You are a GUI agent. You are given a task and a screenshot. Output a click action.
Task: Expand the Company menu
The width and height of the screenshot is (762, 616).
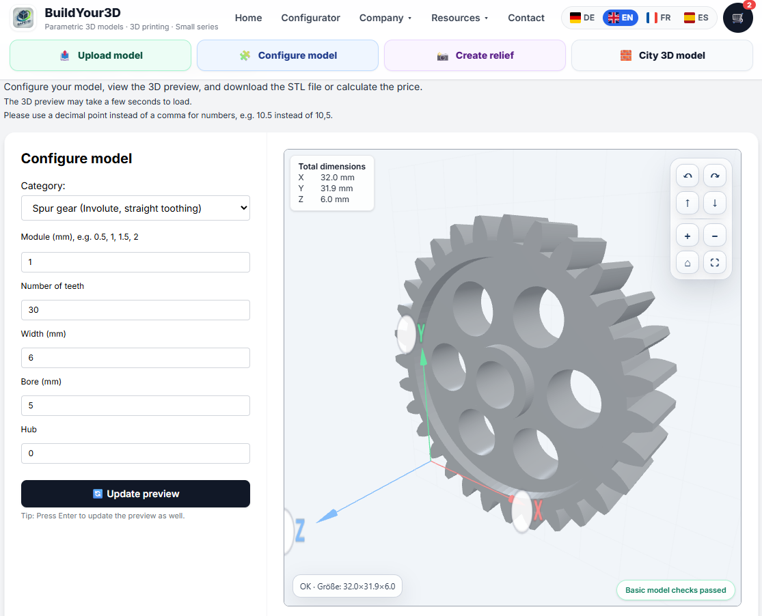coord(385,18)
